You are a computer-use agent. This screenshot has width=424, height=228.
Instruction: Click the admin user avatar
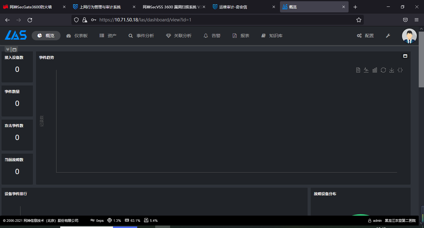pos(409,36)
